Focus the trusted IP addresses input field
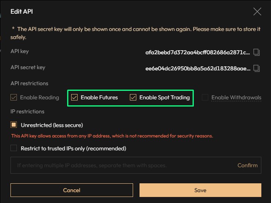This screenshot has width=271, height=203. click(x=121, y=165)
